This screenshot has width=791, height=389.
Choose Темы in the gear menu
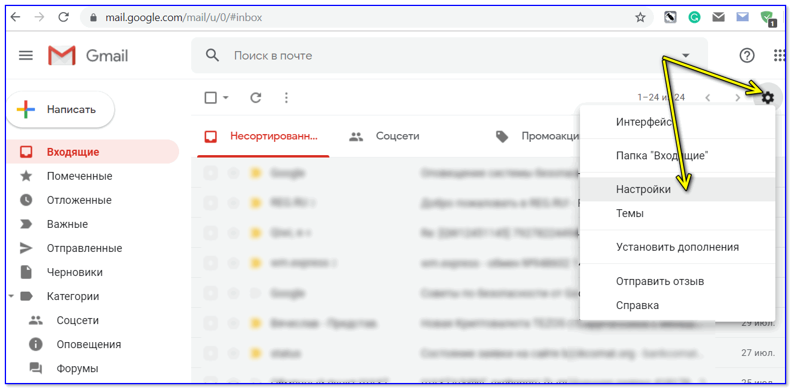pyautogui.click(x=677, y=213)
